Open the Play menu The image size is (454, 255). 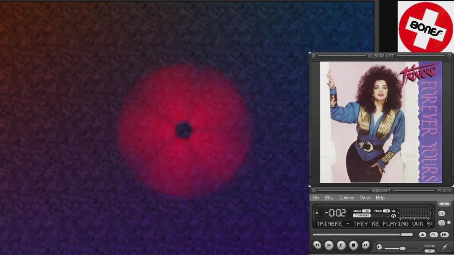[x=329, y=198]
